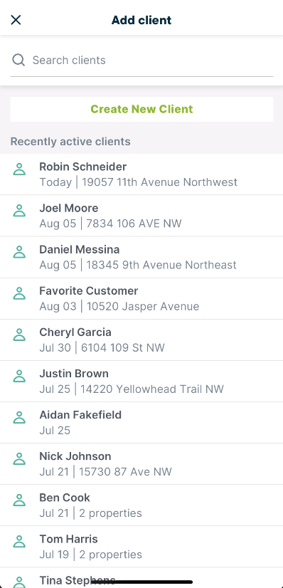Select Justin Brown on Yellowhead Trail
The width and height of the screenshot is (283, 588).
(x=141, y=381)
